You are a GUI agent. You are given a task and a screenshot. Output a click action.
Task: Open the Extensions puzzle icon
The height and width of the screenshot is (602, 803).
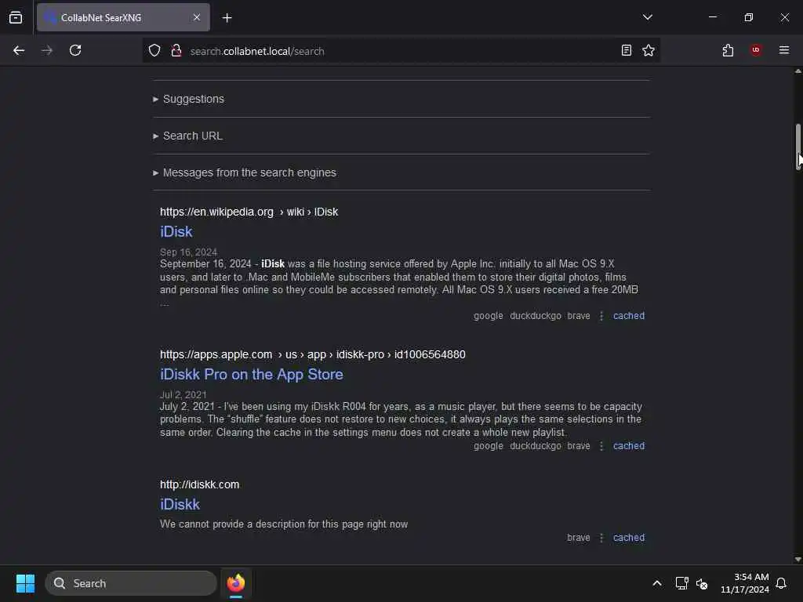[728, 51]
